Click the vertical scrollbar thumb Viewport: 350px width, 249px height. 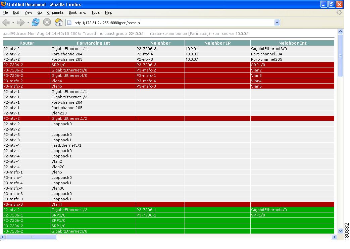[340, 56]
